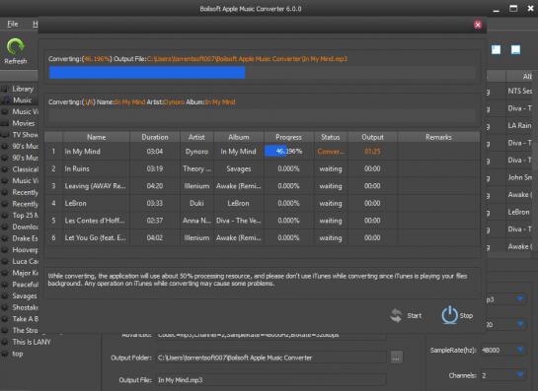
Task: Click the 03:19 duration cell
Action: pyautogui.click(x=155, y=168)
